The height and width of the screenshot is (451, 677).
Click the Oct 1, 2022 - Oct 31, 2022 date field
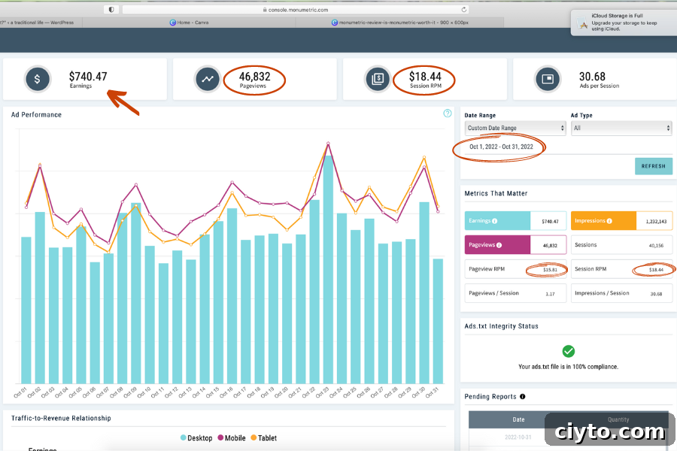click(x=501, y=147)
